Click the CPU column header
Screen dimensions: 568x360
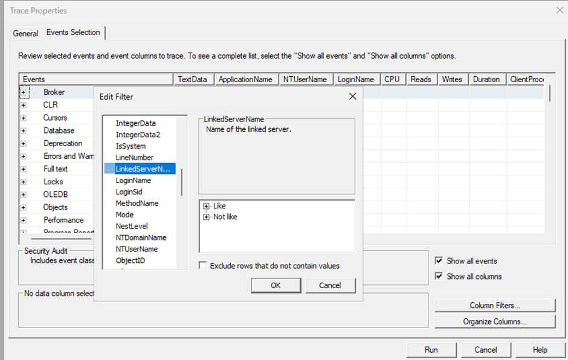point(393,79)
